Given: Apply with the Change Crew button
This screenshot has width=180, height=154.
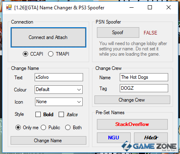Looking at the screenshot, I should (x=132, y=100).
